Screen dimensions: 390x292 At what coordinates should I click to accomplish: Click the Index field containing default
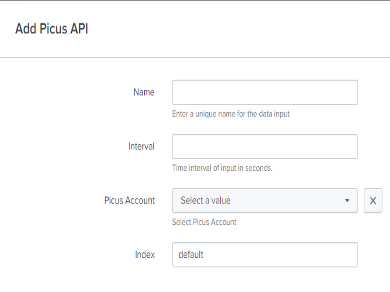[265, 255]
